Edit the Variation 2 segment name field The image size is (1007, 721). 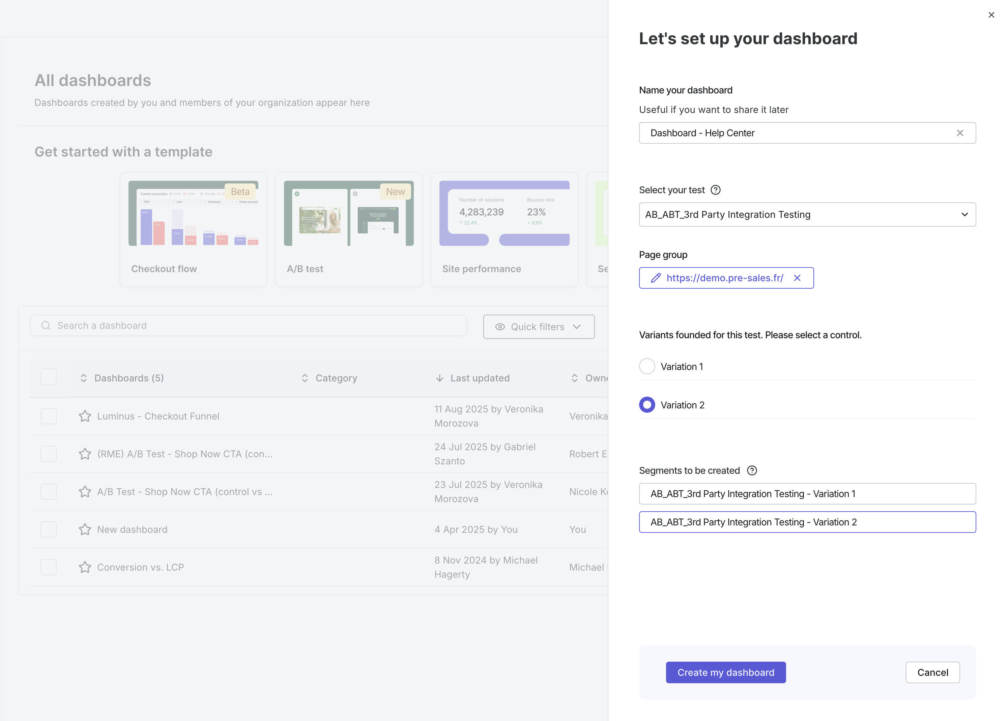(807, 523)
